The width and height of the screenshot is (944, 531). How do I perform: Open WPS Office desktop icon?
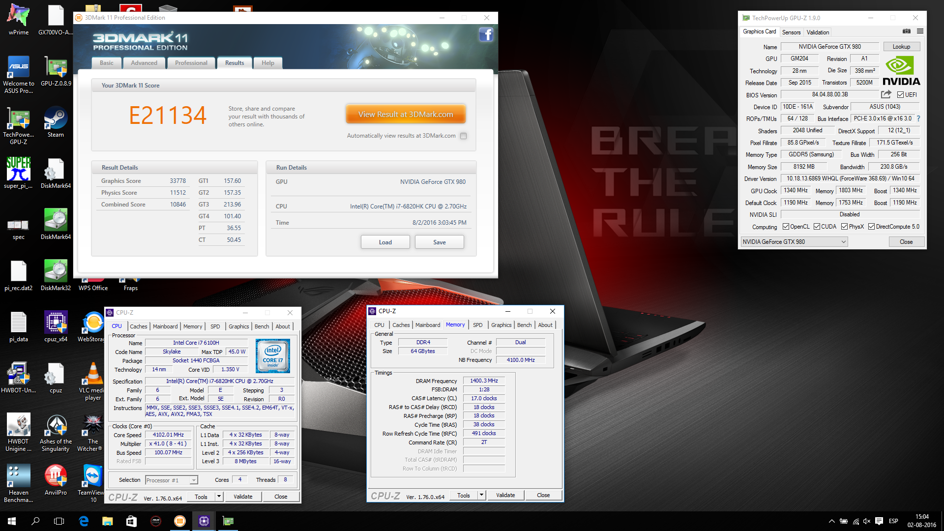(x=93, y=285)
